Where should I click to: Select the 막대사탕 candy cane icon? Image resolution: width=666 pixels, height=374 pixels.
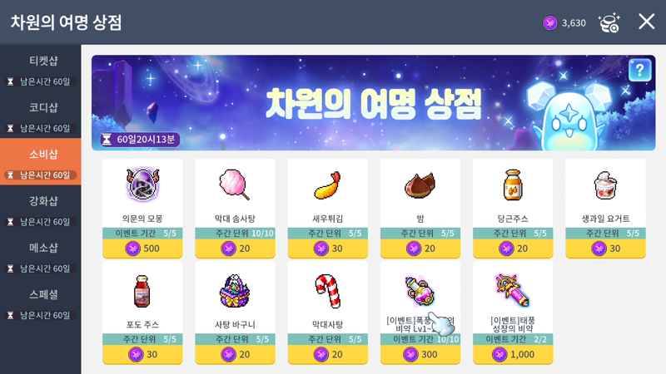pos(327,291)
